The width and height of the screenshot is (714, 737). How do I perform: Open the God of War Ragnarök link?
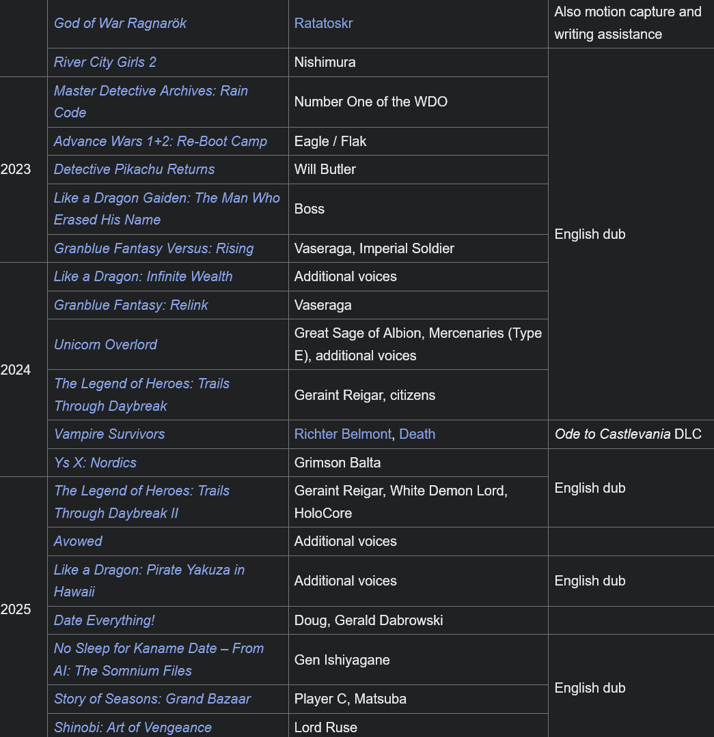[x=120, y=23]
